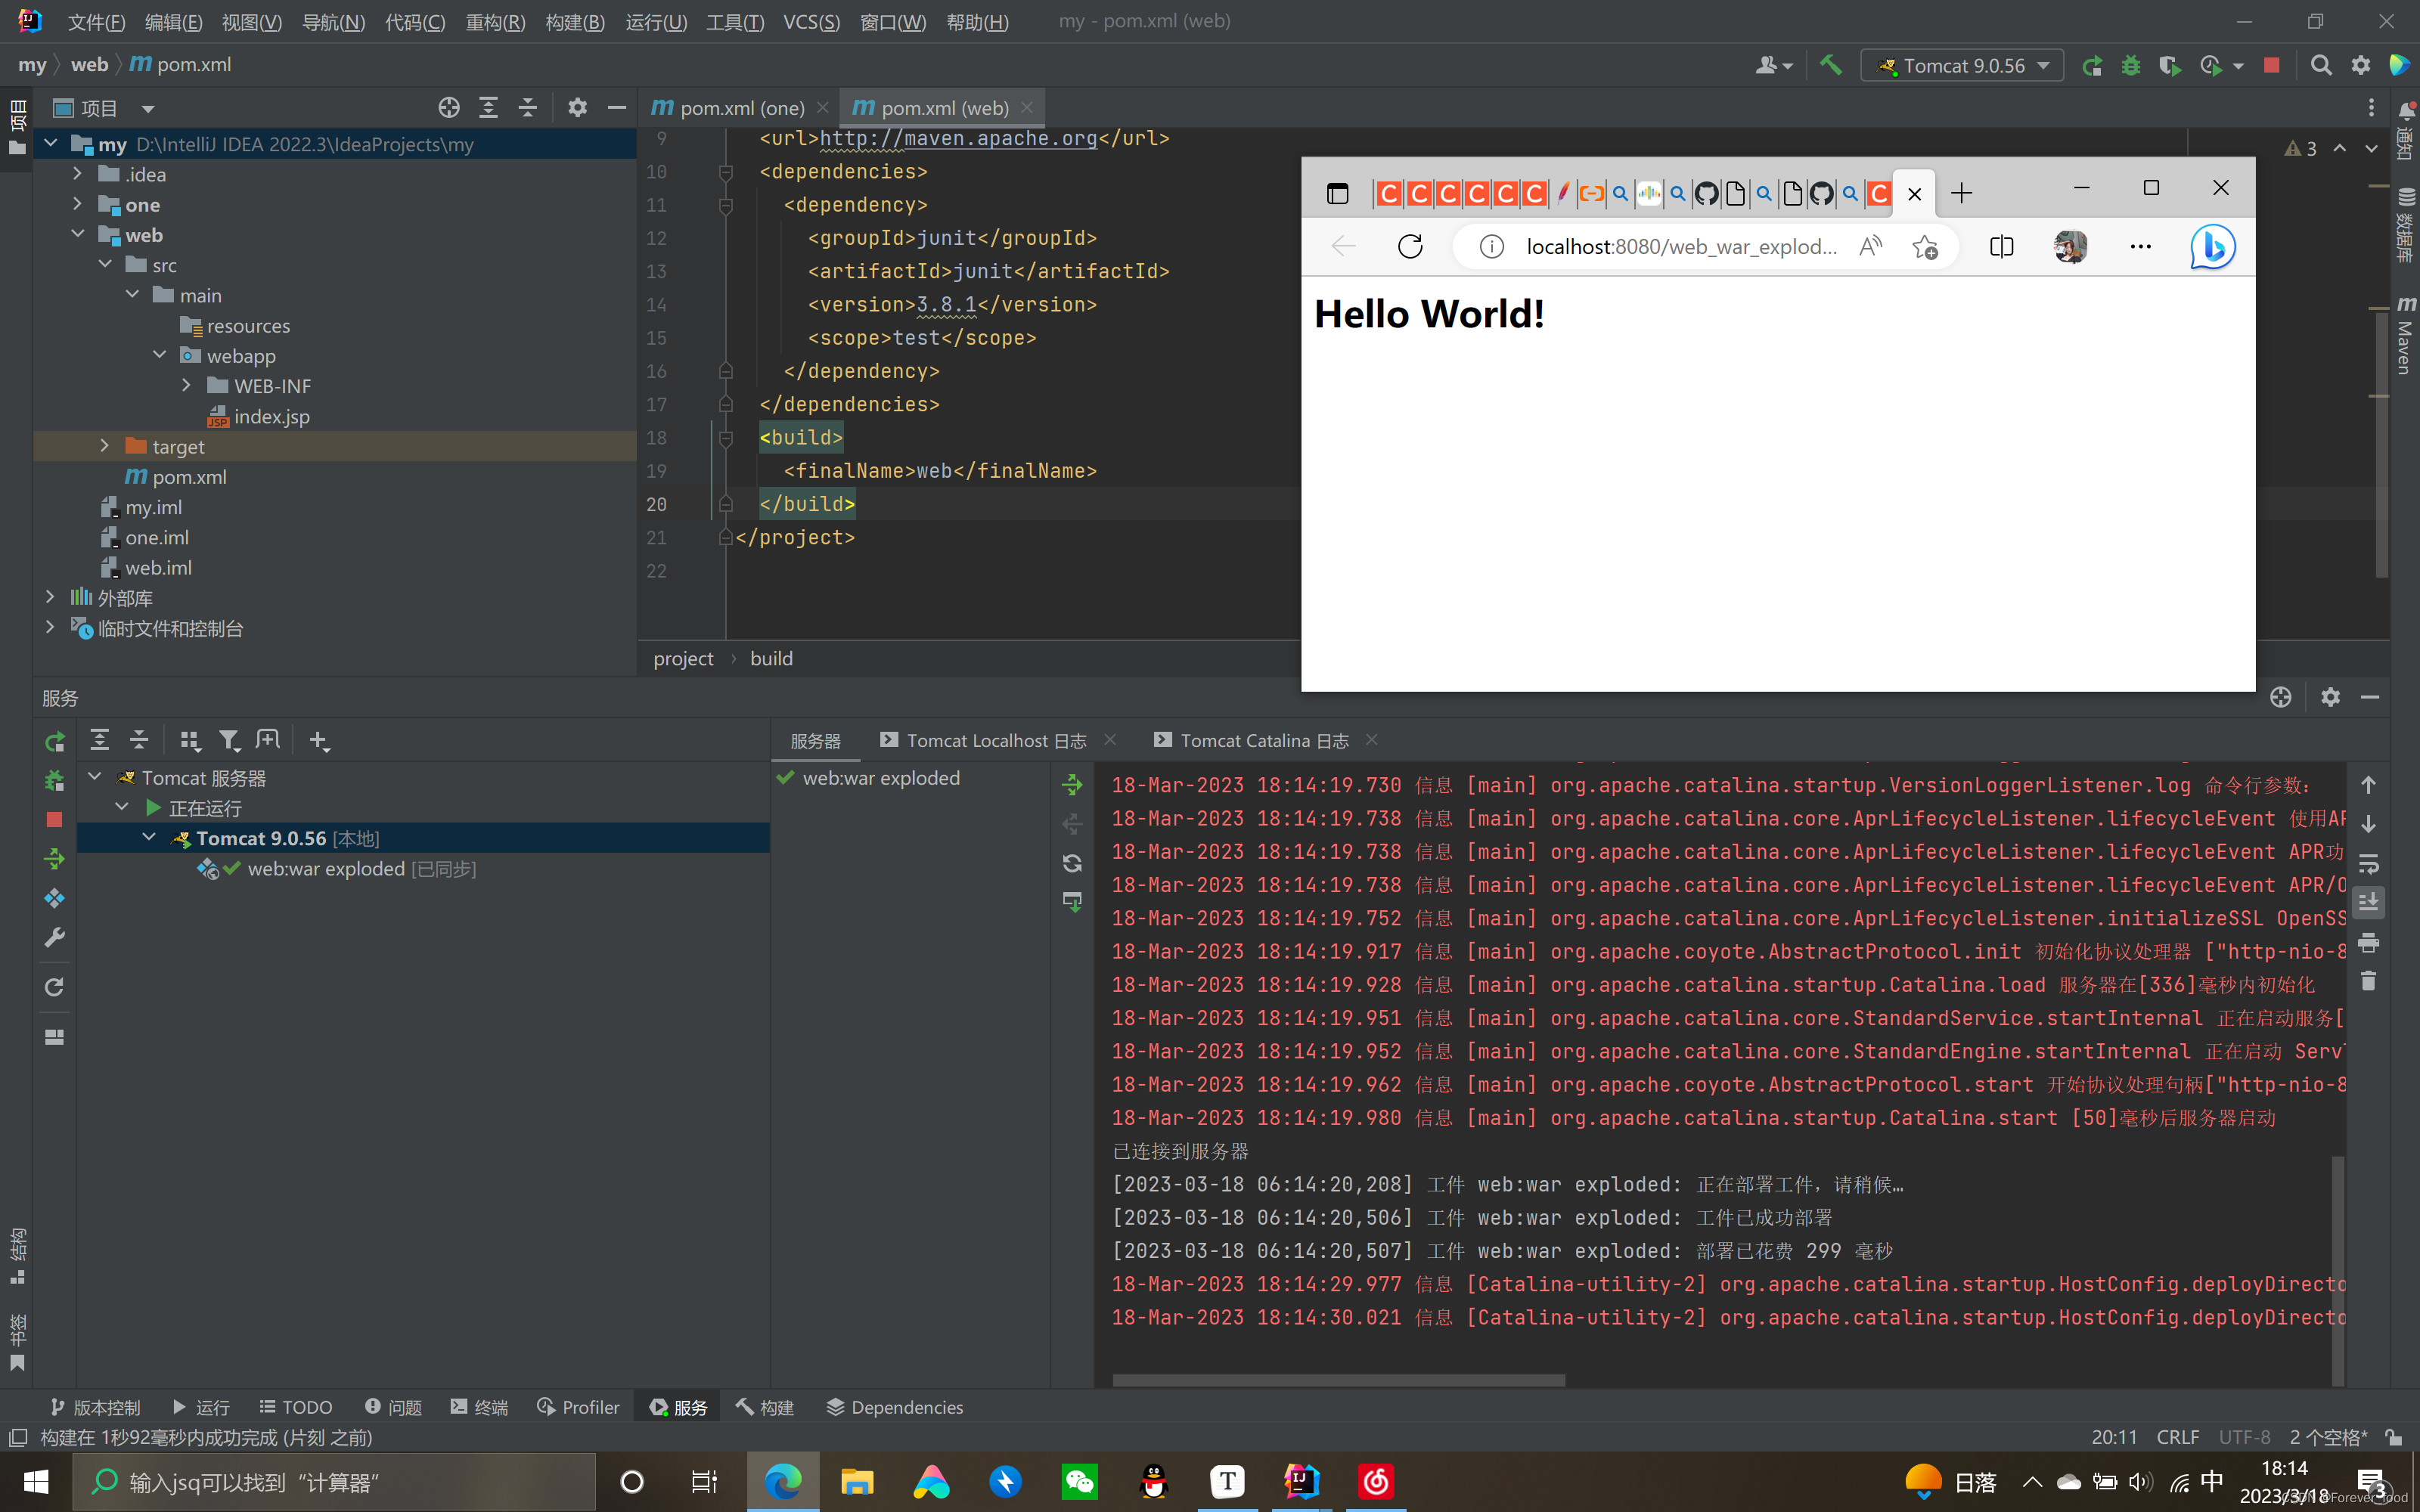The width and height of the screenshot is (2420, 1512).
Task: Expand the WEB-INF folder
Action: [x=186, y=385]
